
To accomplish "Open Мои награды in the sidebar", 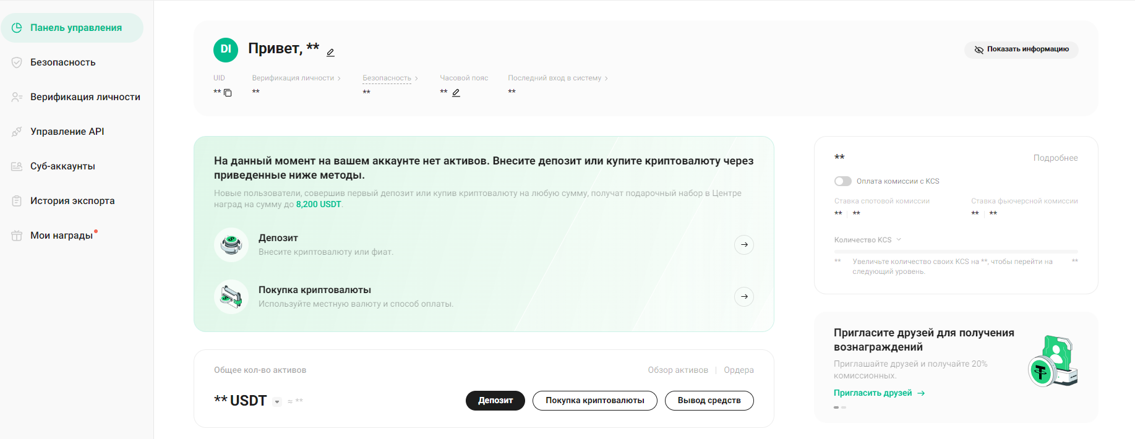I will click(x=61, y=236).
